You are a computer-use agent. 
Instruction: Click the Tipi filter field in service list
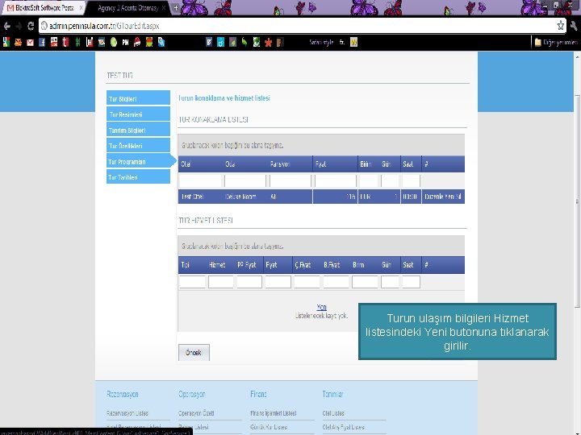coord(192,282)
